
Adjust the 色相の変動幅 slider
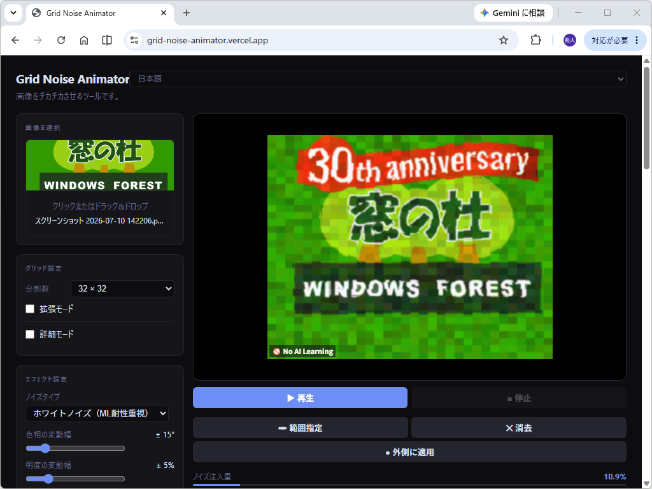tap(75, 448)
